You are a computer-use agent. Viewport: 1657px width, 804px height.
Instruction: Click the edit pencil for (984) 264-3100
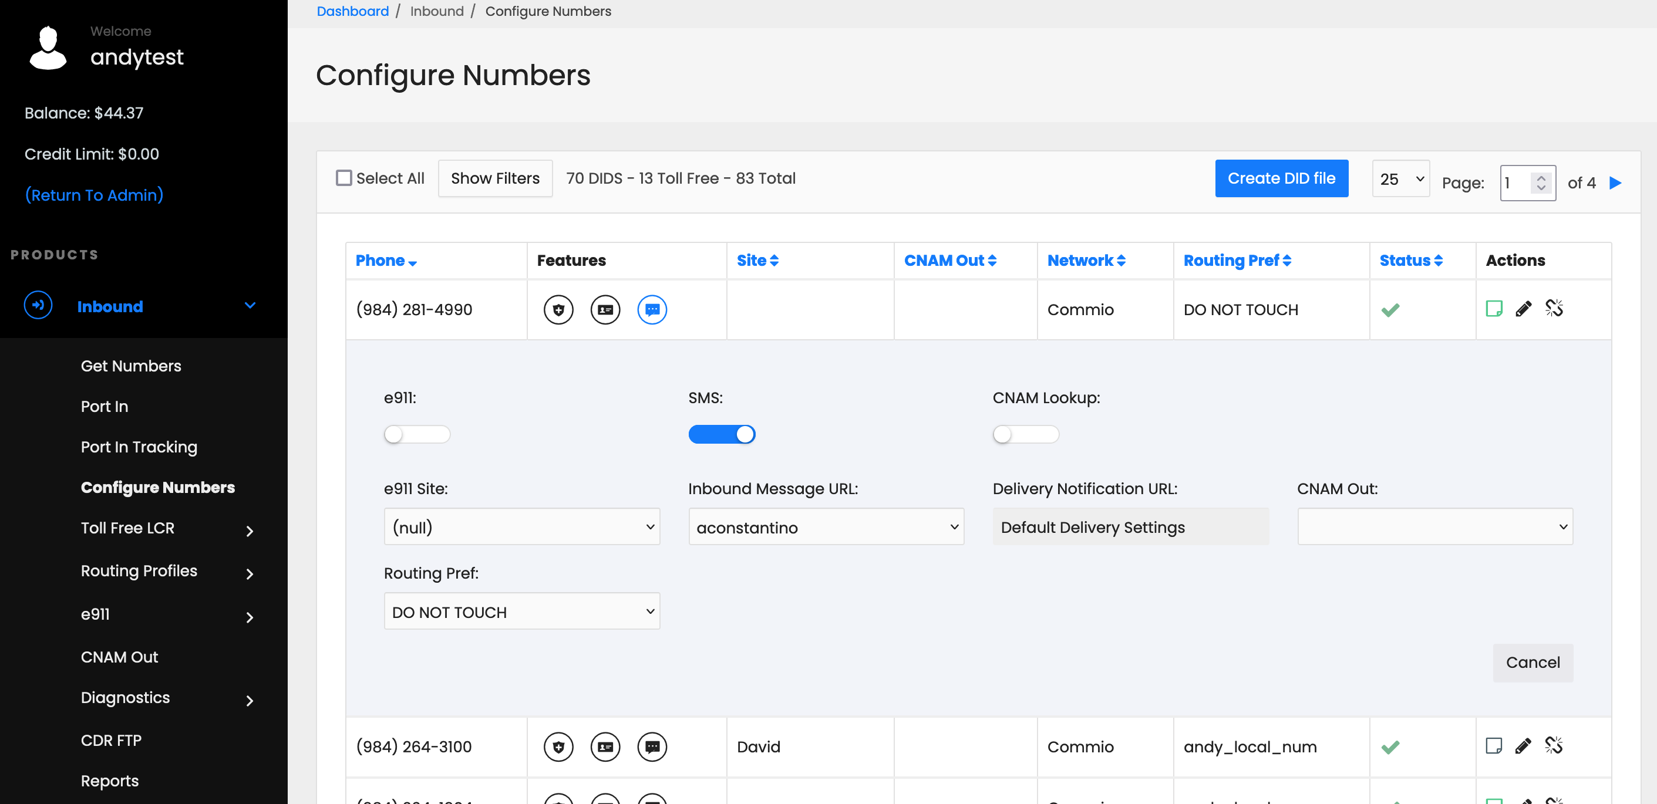click(1523, 745)
